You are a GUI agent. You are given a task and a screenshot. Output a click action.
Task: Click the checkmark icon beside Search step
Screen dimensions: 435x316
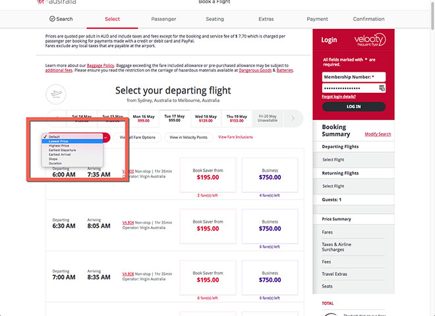coord(52,19)
